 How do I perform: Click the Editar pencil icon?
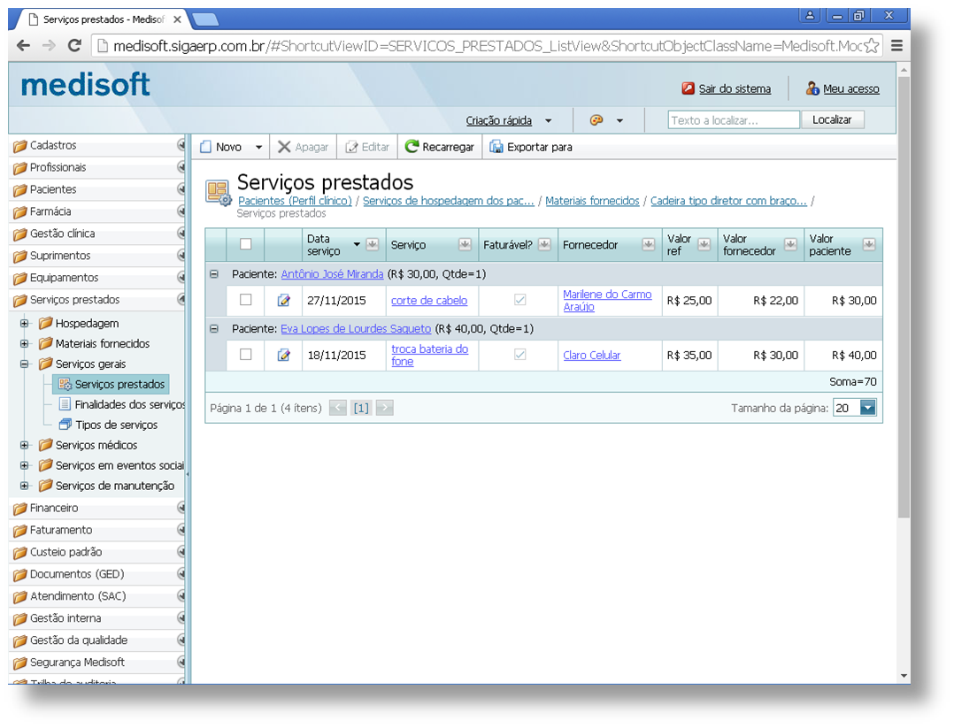pos(351,147)
